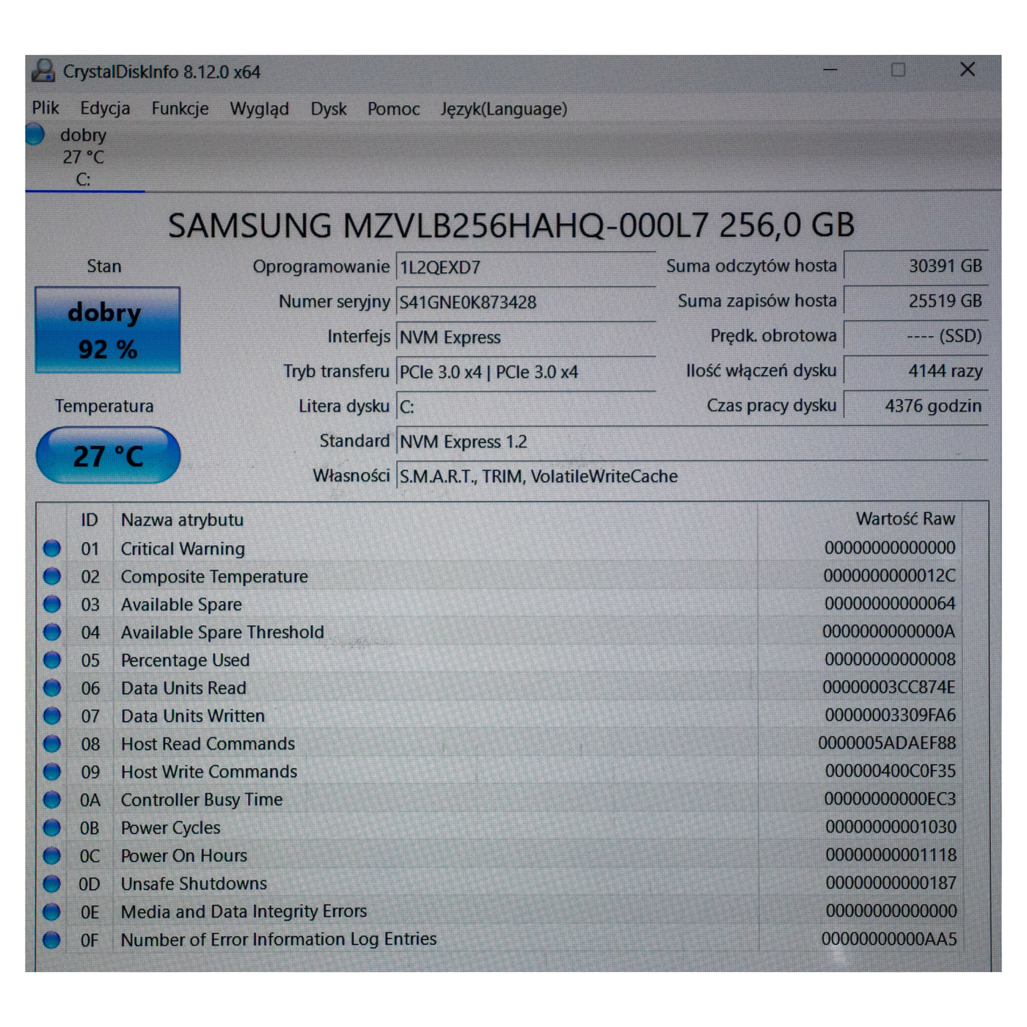Click the rotation speed value ---- (SSD)

point(915,335)
